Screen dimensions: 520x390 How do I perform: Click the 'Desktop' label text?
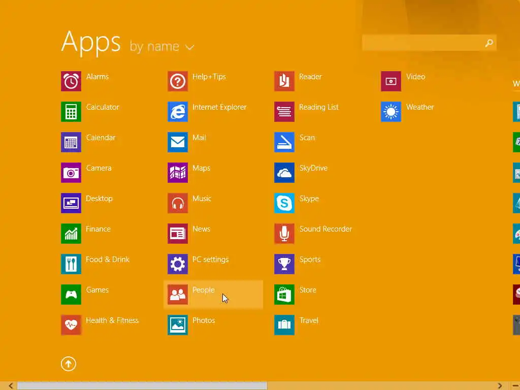click(x=99, y=199)
